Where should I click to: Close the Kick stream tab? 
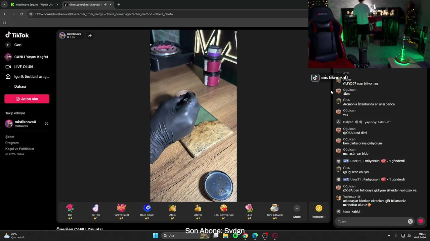(x=57, y=5)
